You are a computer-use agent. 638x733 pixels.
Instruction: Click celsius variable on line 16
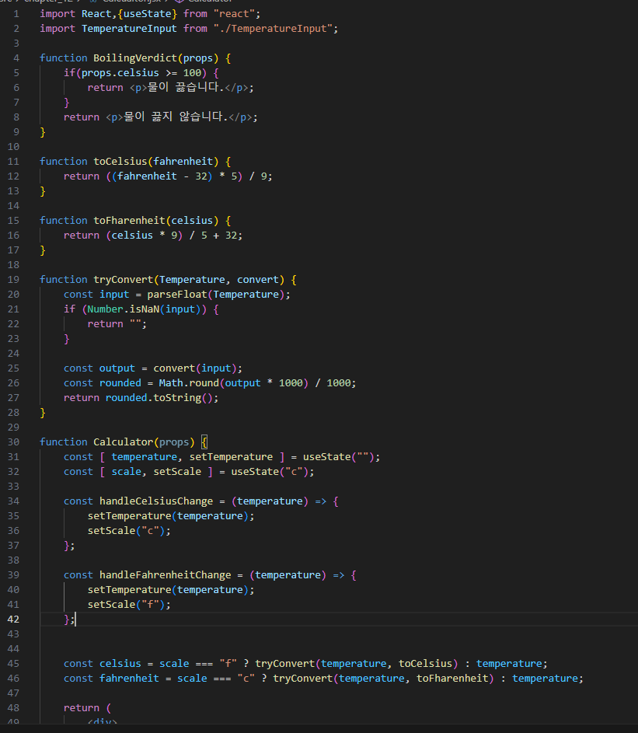point(132,236)
